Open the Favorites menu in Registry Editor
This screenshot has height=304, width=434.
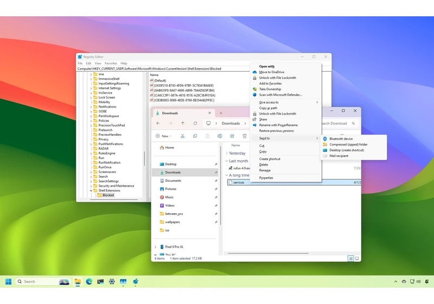[x=111, y=64]
